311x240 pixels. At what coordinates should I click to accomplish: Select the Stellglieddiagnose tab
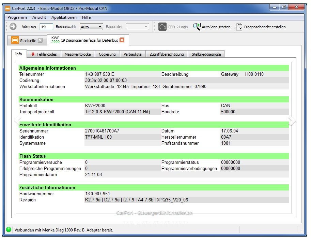[x=206, y=54]
